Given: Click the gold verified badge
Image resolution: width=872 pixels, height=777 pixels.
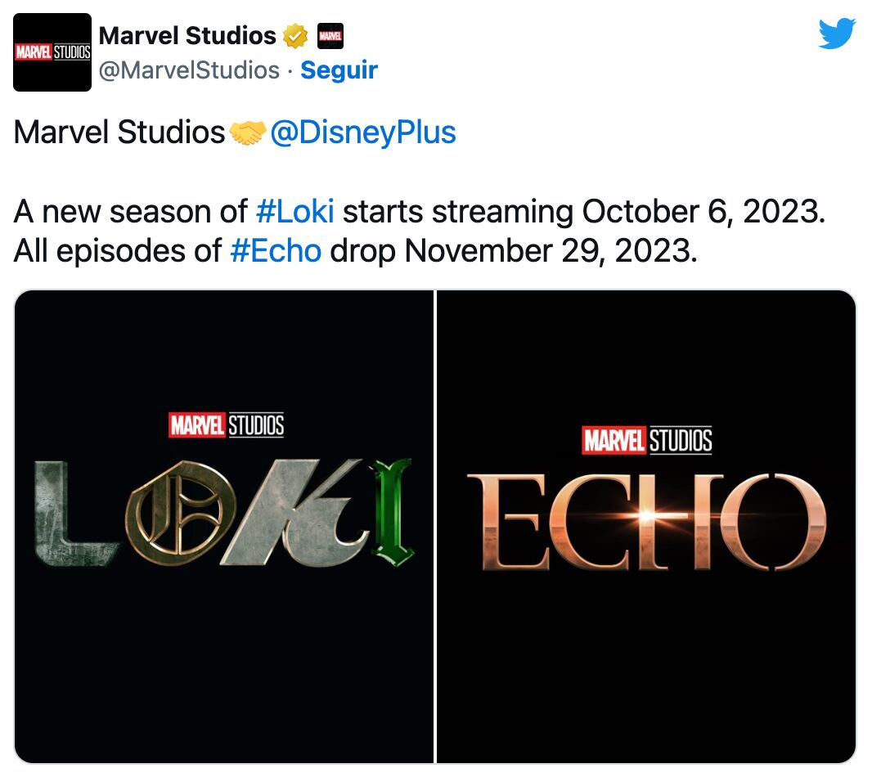Looking at the screenshot, I should tap(294, 36).
